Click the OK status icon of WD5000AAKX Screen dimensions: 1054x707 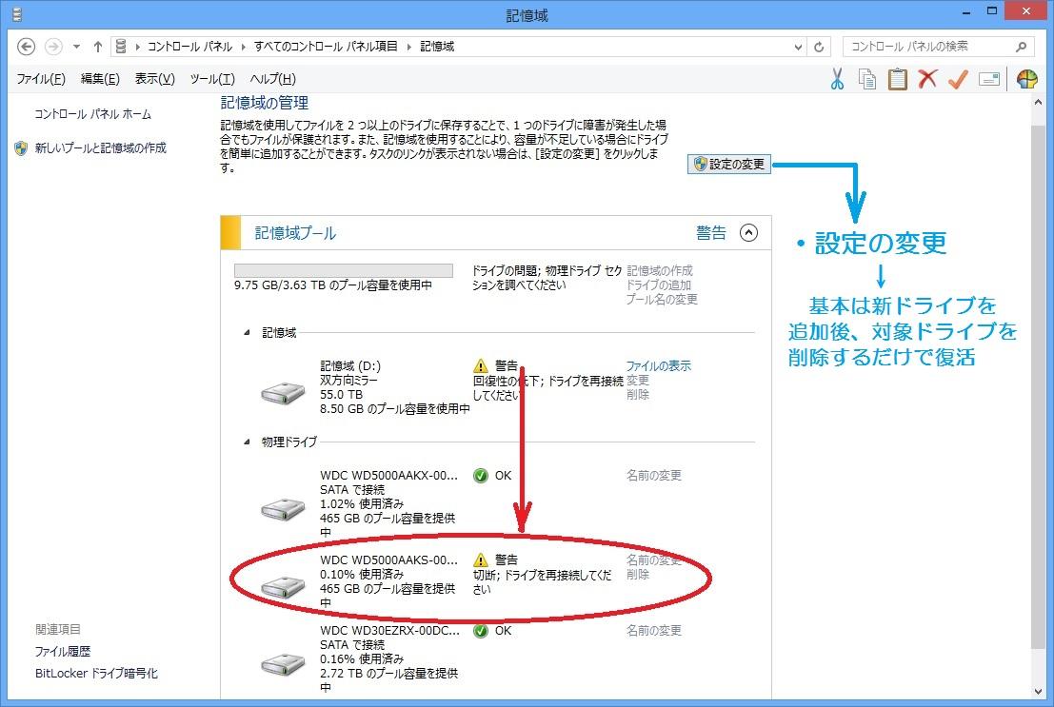[481, 476]
